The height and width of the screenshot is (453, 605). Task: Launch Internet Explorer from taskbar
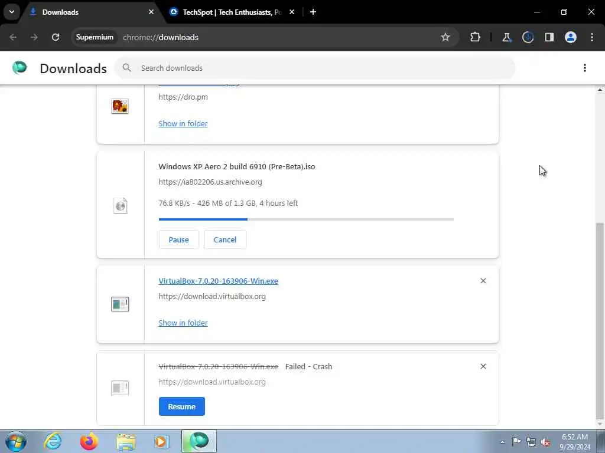[53, 441]
